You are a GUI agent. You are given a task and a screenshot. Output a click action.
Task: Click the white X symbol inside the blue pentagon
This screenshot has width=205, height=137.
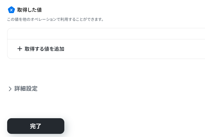(11, 10)
